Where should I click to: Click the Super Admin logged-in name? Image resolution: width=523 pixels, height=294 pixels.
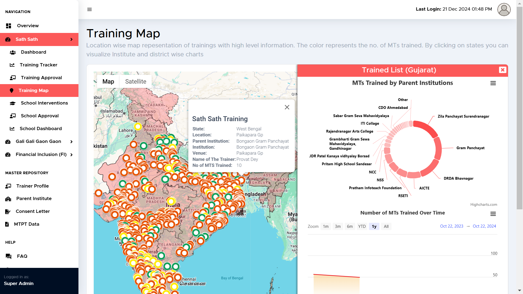(x=19, y=283)
